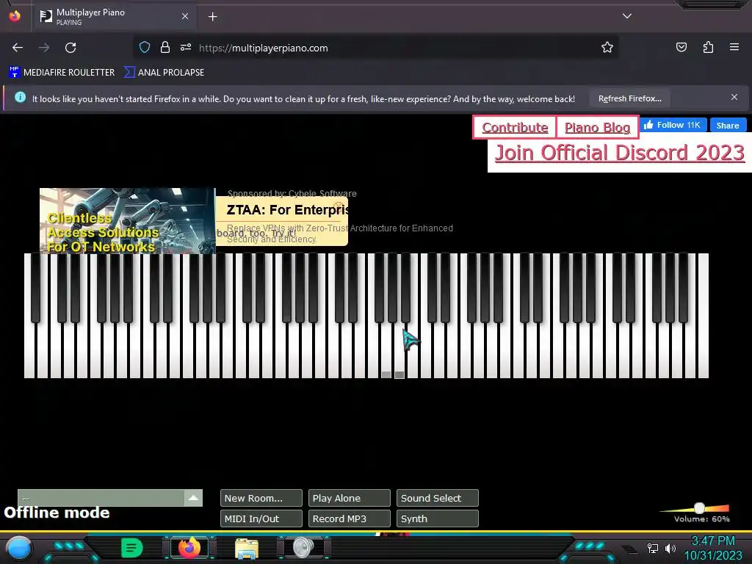Open the File Explorer taskbar icon
The height and width of the screenshot is (564, 752).
point(247,548)
